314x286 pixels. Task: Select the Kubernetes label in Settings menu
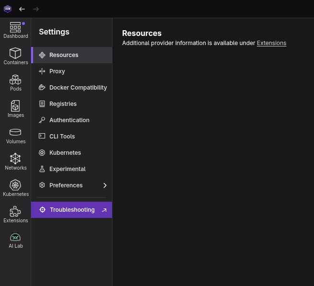click(x=65, y=153)
